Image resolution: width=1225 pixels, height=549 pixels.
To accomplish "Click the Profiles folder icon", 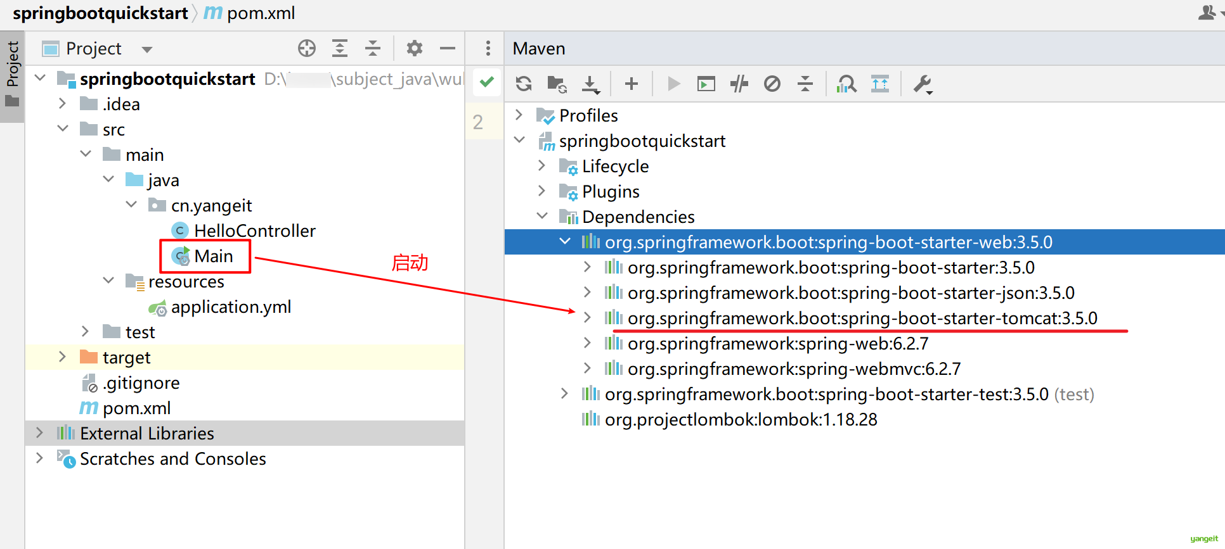I will point(545,116).
